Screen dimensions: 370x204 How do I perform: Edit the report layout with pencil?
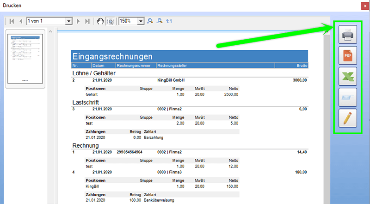click(x=348, y=118)
